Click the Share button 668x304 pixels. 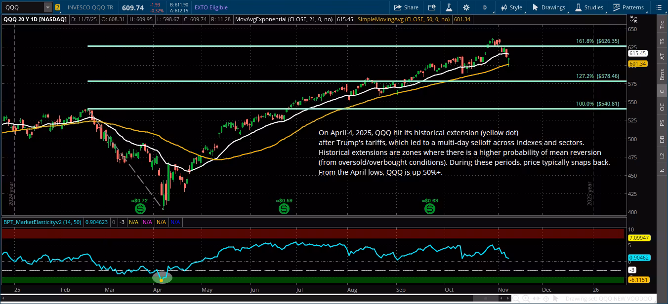[406, 7]
